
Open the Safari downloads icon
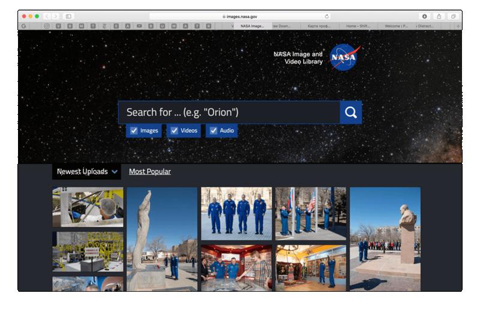coord(425,16)
